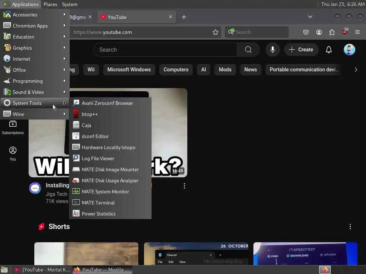Select the Mods filter chip
The width and height of the screenshot is (366, 274).
[x=225, y=70]
